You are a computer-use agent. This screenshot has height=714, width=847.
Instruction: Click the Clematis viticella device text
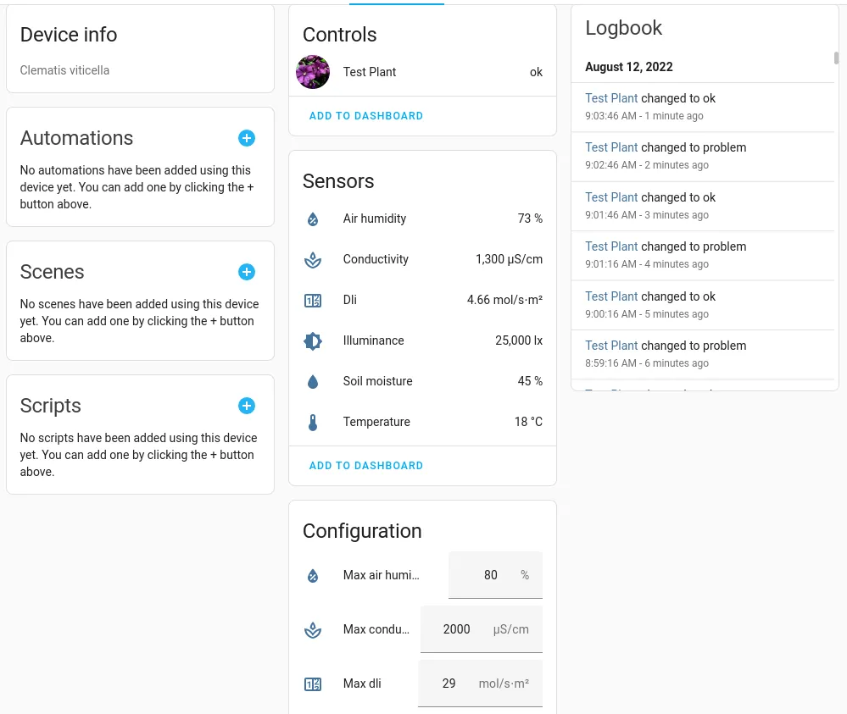[64, 70]
